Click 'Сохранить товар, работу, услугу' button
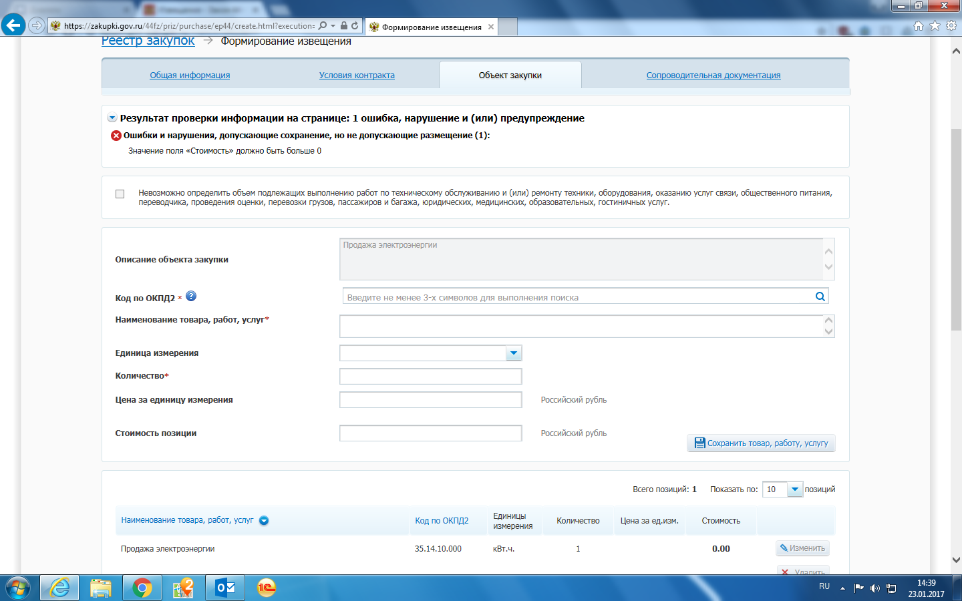The height and width of the screenshot is (601, 962). 761,443
